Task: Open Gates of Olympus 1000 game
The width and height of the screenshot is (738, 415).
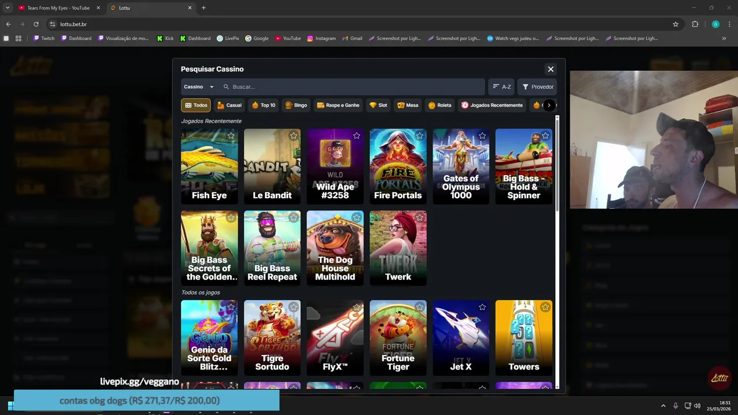Action: [x=461, y=167]
